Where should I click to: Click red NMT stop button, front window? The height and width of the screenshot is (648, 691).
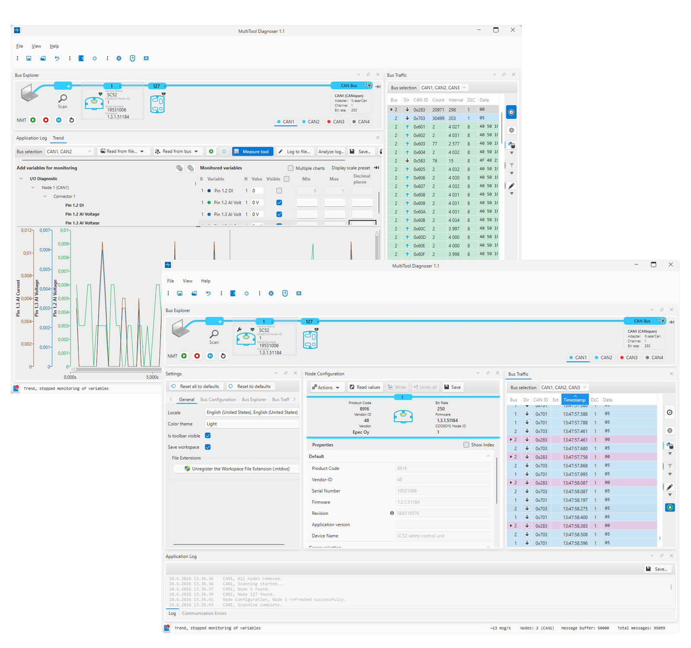(x=197, y=356)
